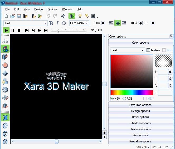Open the Window menu

point(67,9)
